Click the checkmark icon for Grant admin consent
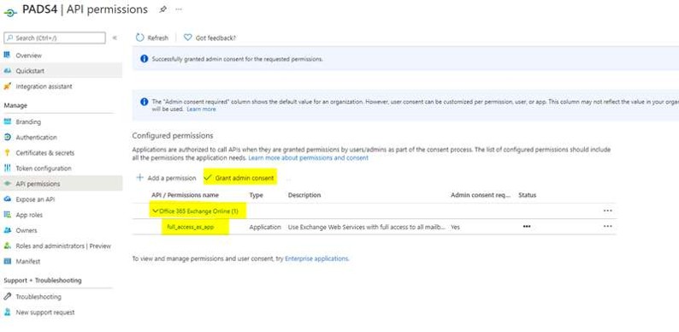The height and width of the screenshot is (332, 679). coord(208,178)
